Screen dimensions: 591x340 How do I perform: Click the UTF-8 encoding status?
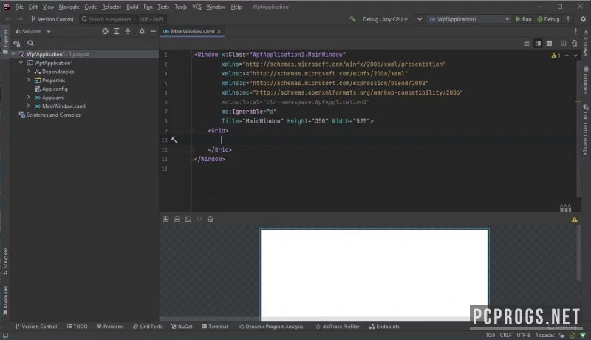524,335
